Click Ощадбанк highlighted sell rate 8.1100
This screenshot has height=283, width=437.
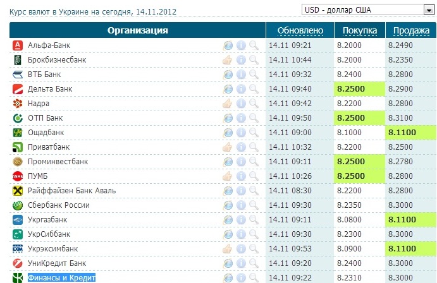(402, 133)
